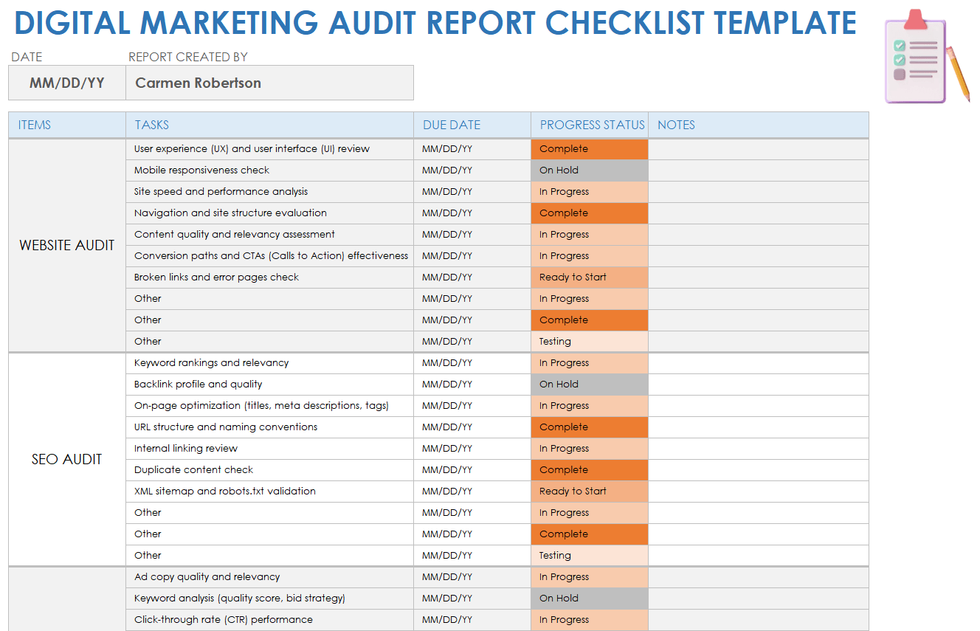The image size is (980, 631).
Task: Select the MM/DD/YY field under DATE
Action: (67, 83)
